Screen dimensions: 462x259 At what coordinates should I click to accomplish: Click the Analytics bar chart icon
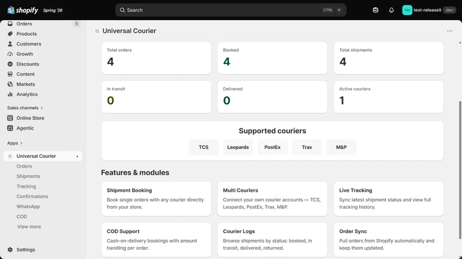pyautogui.click(x=10, y=94)
